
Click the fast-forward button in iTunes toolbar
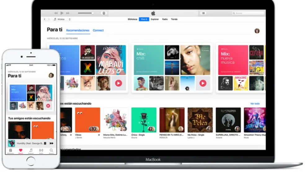[x=68, y=13]
